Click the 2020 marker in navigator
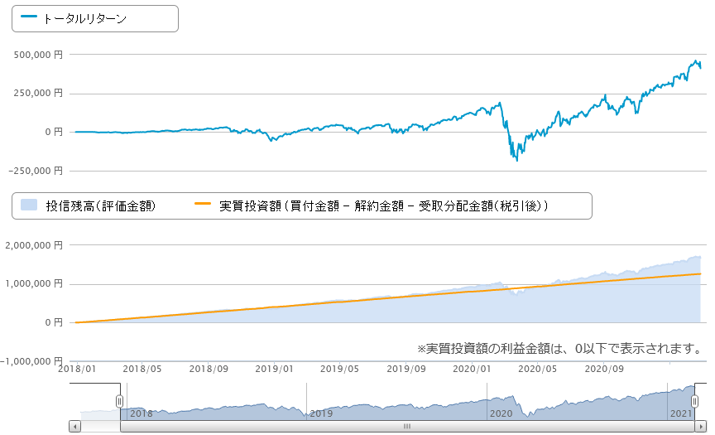The height and width of the screenshot is (435, 715). click(501, 413)
